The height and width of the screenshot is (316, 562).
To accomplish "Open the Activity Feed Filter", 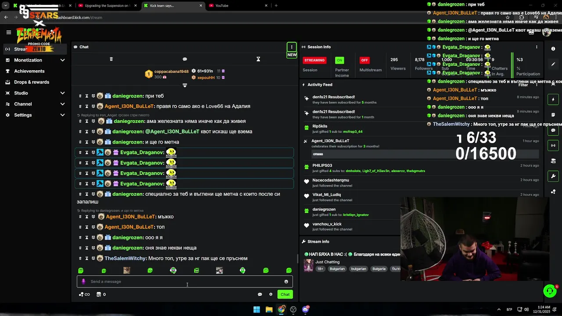I will (523, 85).
